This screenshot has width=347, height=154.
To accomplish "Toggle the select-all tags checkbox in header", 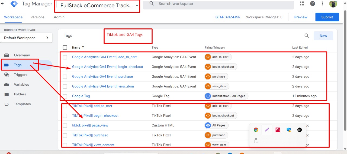I will [x=65, y=47].
